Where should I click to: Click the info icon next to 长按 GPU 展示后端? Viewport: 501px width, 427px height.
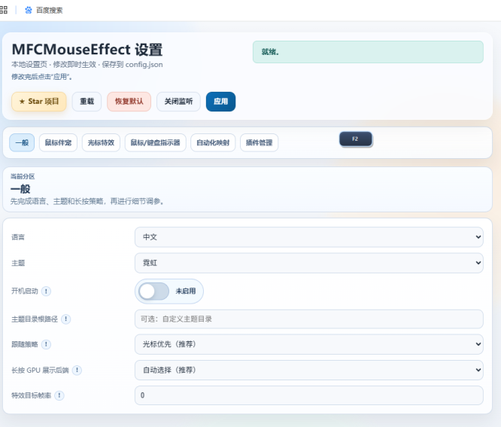(x=77, y=371)
